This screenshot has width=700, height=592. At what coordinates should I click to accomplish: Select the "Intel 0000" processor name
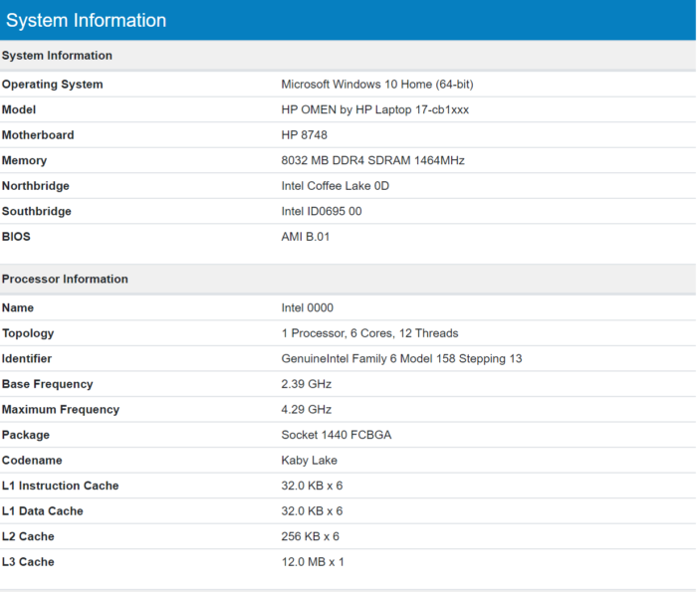pyautogui.click(x=307, y=307)
